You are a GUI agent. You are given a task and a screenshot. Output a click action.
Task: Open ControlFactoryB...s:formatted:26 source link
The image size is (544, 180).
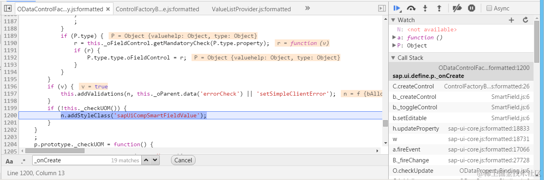[487, 86]
